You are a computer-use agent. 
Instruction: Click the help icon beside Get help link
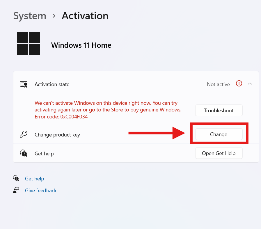point(16,178)
